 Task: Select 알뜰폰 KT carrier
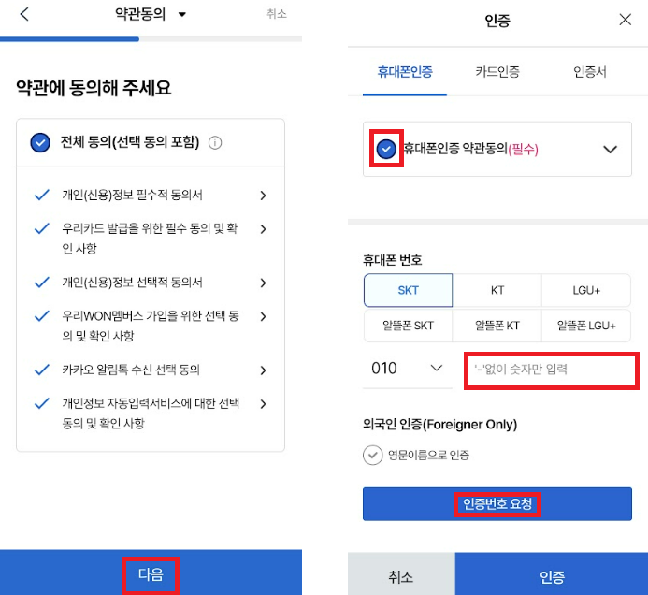pos(497,326)
